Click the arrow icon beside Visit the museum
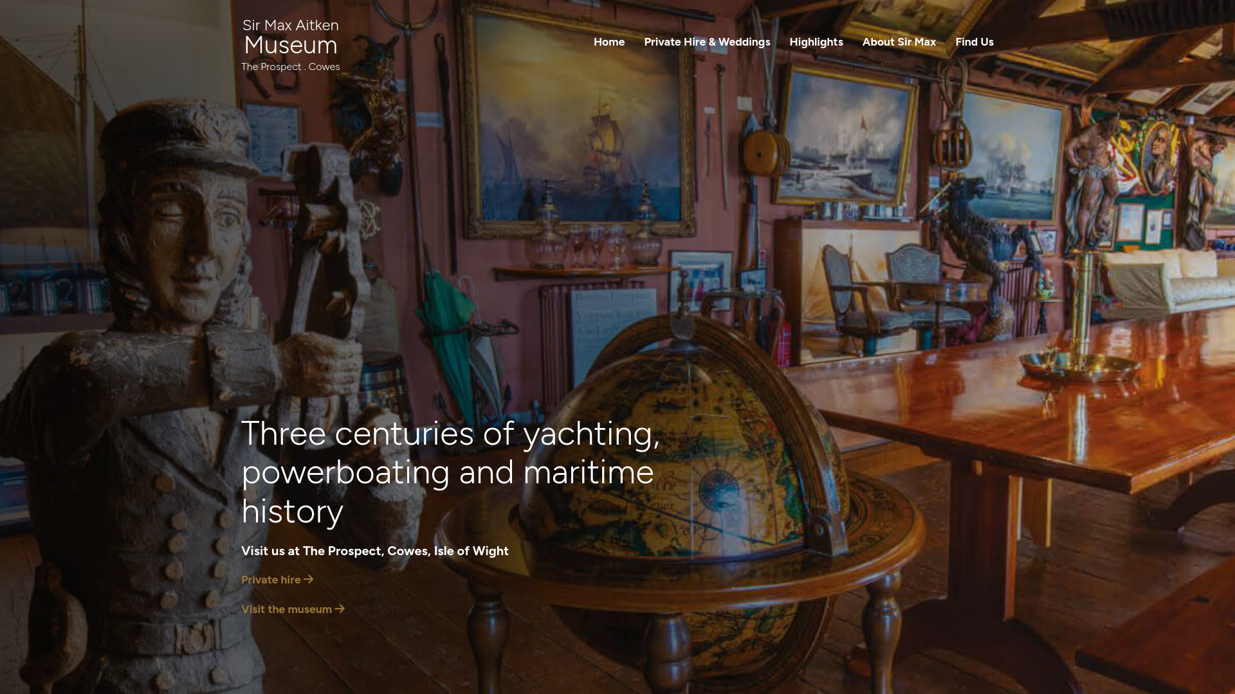The image size is (1235, 694). pyautogui.click(x=340, y=609)
